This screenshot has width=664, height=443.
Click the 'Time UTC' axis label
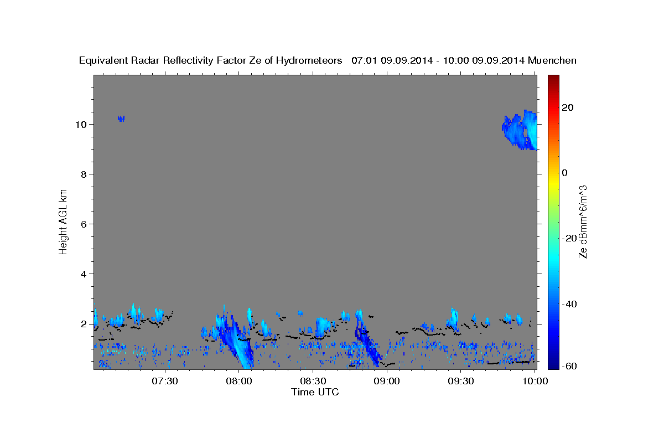pos(315,392)
